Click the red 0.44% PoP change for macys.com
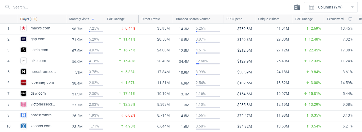This screenshot has height=132, width=362. point(128,28)
